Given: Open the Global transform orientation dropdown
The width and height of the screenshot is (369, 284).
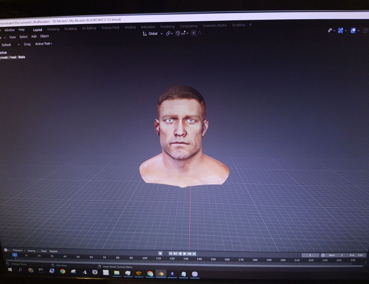Looking at the screenshot, I should pos(153,34).
